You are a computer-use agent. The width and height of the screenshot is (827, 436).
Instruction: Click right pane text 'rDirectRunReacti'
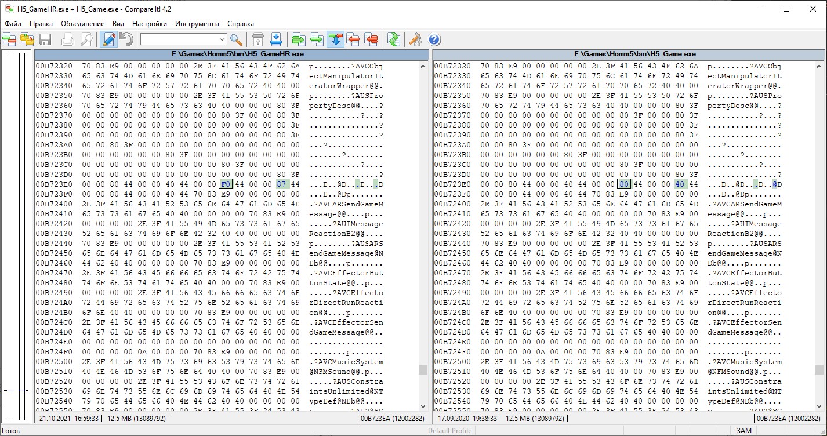point(745,303)
